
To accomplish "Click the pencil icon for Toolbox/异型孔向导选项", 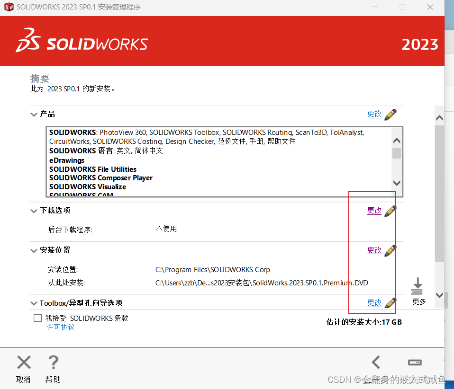I will tap(390, 303).
